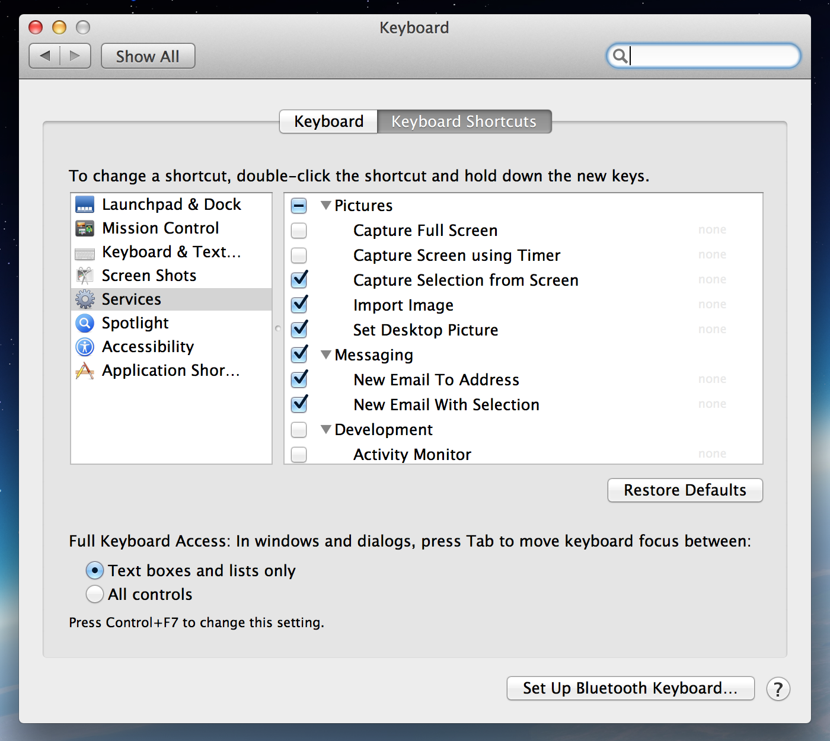Image resolution: width=830 pixels, height=741 pixels.
Task: Click the Launchpad & Dock icon
Action: (85, 205)
